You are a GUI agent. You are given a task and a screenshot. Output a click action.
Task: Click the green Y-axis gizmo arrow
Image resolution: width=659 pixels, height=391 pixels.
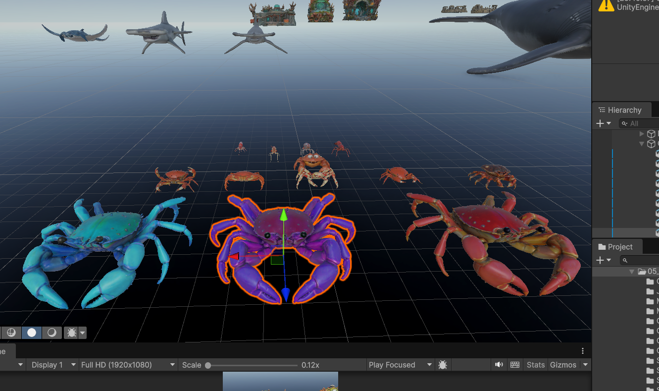(x=283, y=216)
